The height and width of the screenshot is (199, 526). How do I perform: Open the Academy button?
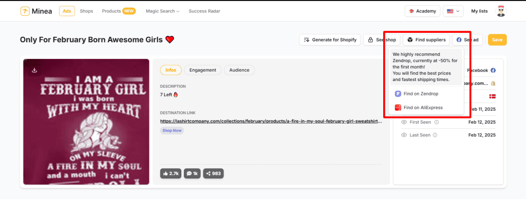tap(422, 11)
